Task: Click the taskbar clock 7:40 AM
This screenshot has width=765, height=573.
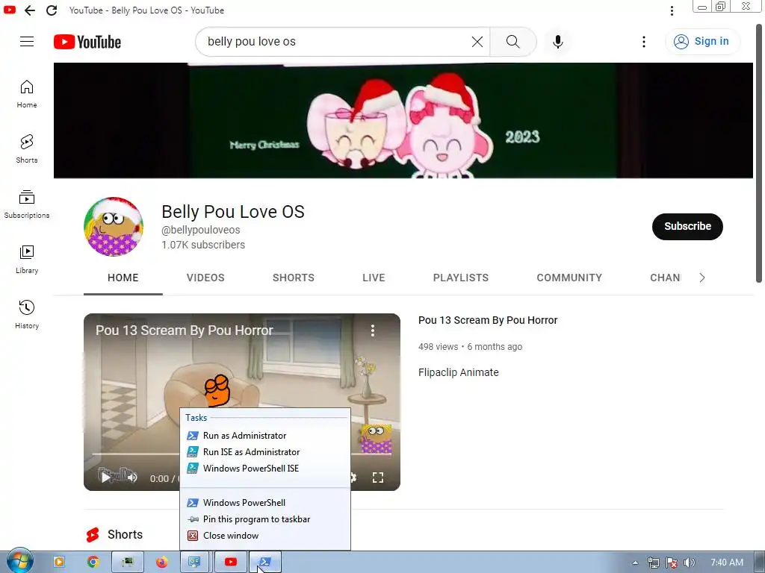Action: point(726,563)
